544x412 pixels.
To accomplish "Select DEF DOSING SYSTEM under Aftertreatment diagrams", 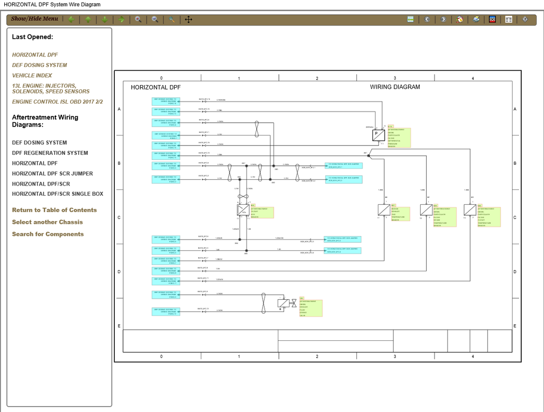I will [39, 142].
